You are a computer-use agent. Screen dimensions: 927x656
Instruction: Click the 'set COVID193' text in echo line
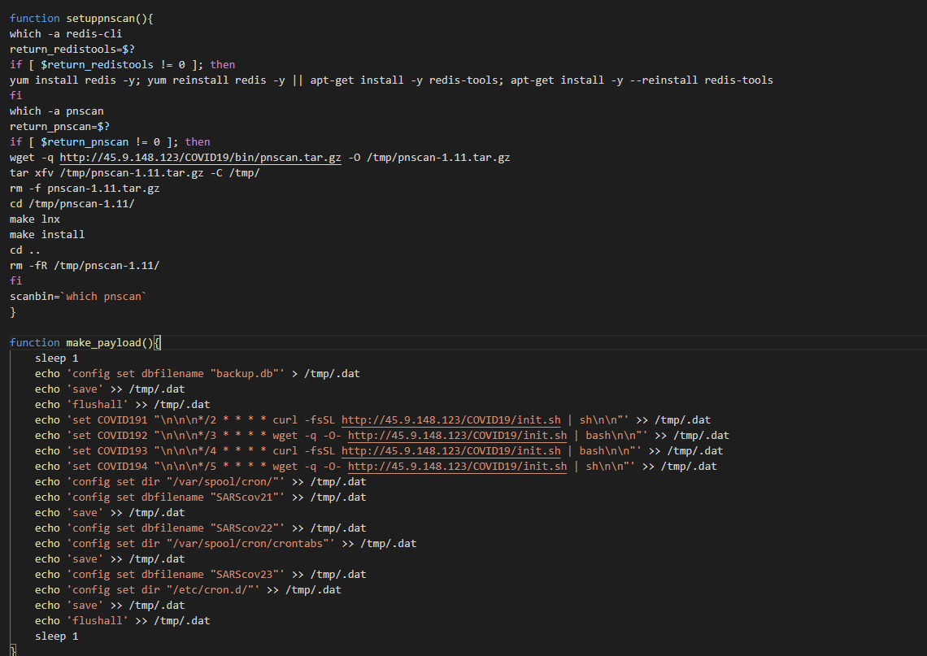click(110, 450)
